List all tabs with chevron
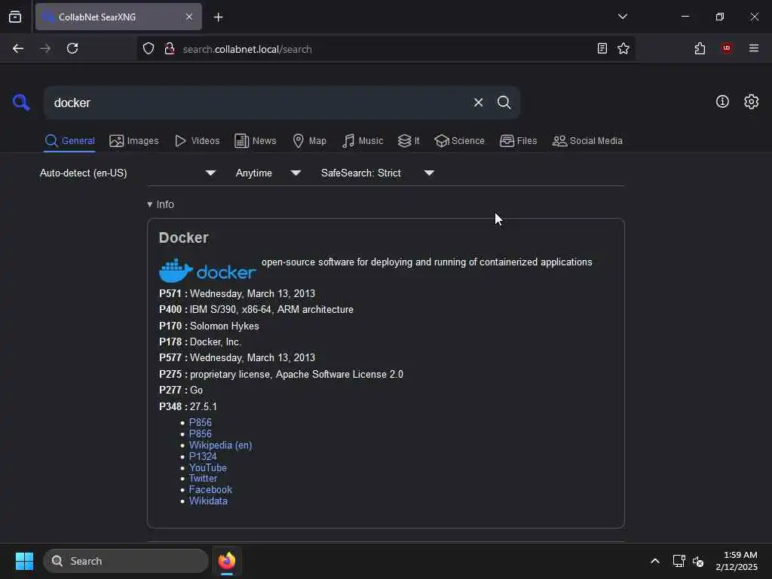Viewport: 772px width, 579px height. pos(622,17)
